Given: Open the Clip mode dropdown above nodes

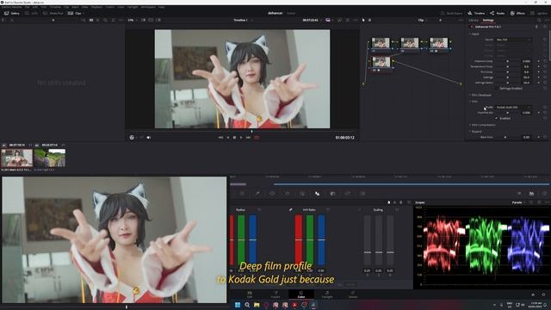Looking at the screenshot, I should pyautogui.click(x=423, y=20).
